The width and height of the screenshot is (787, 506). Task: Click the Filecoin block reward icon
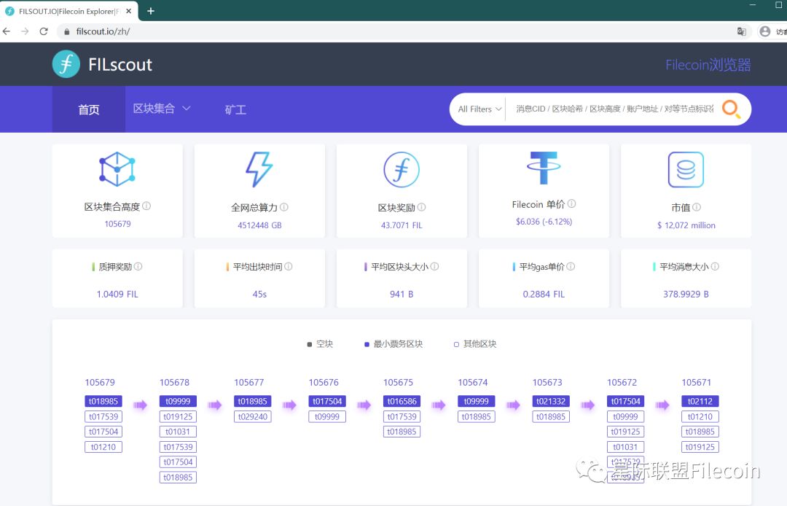click(402, 170)
